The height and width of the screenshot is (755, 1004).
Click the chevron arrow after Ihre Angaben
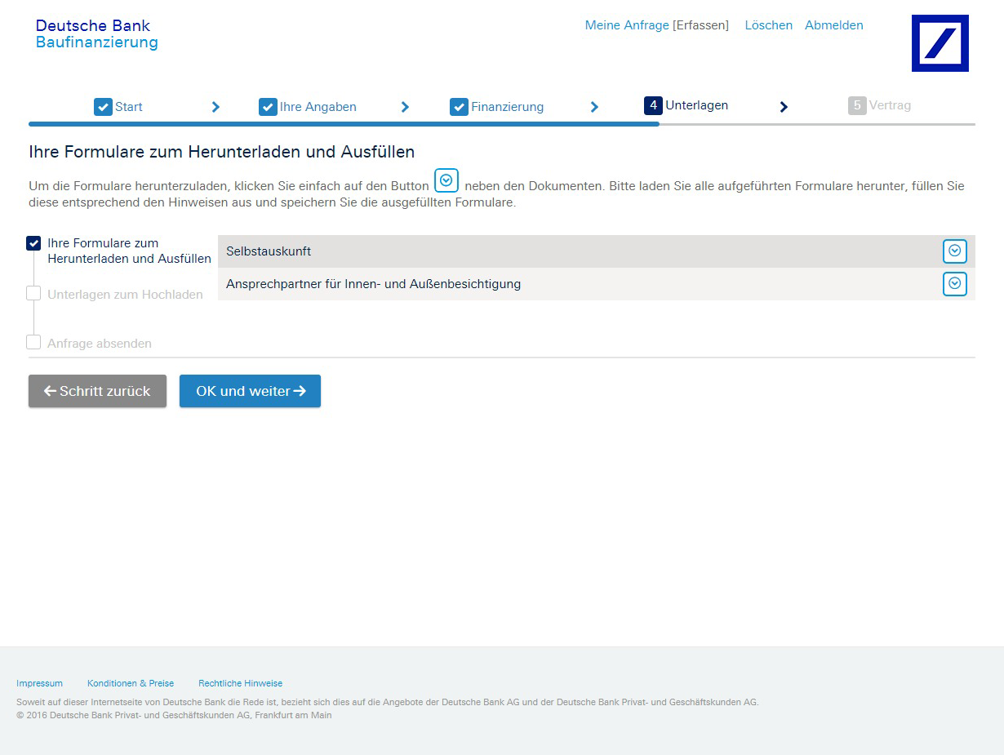pos(405,107)
